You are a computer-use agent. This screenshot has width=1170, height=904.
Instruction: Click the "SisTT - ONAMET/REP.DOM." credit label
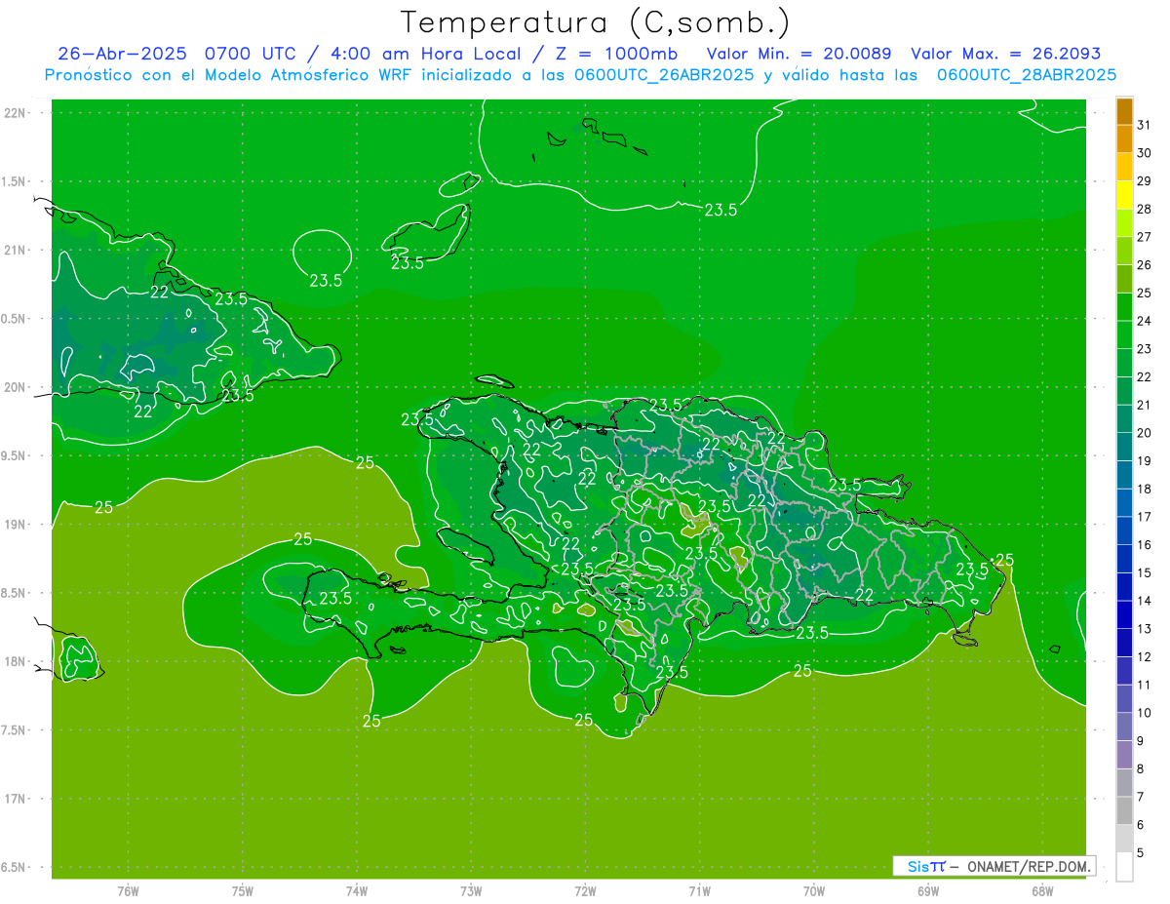click(x=994, y=866)
